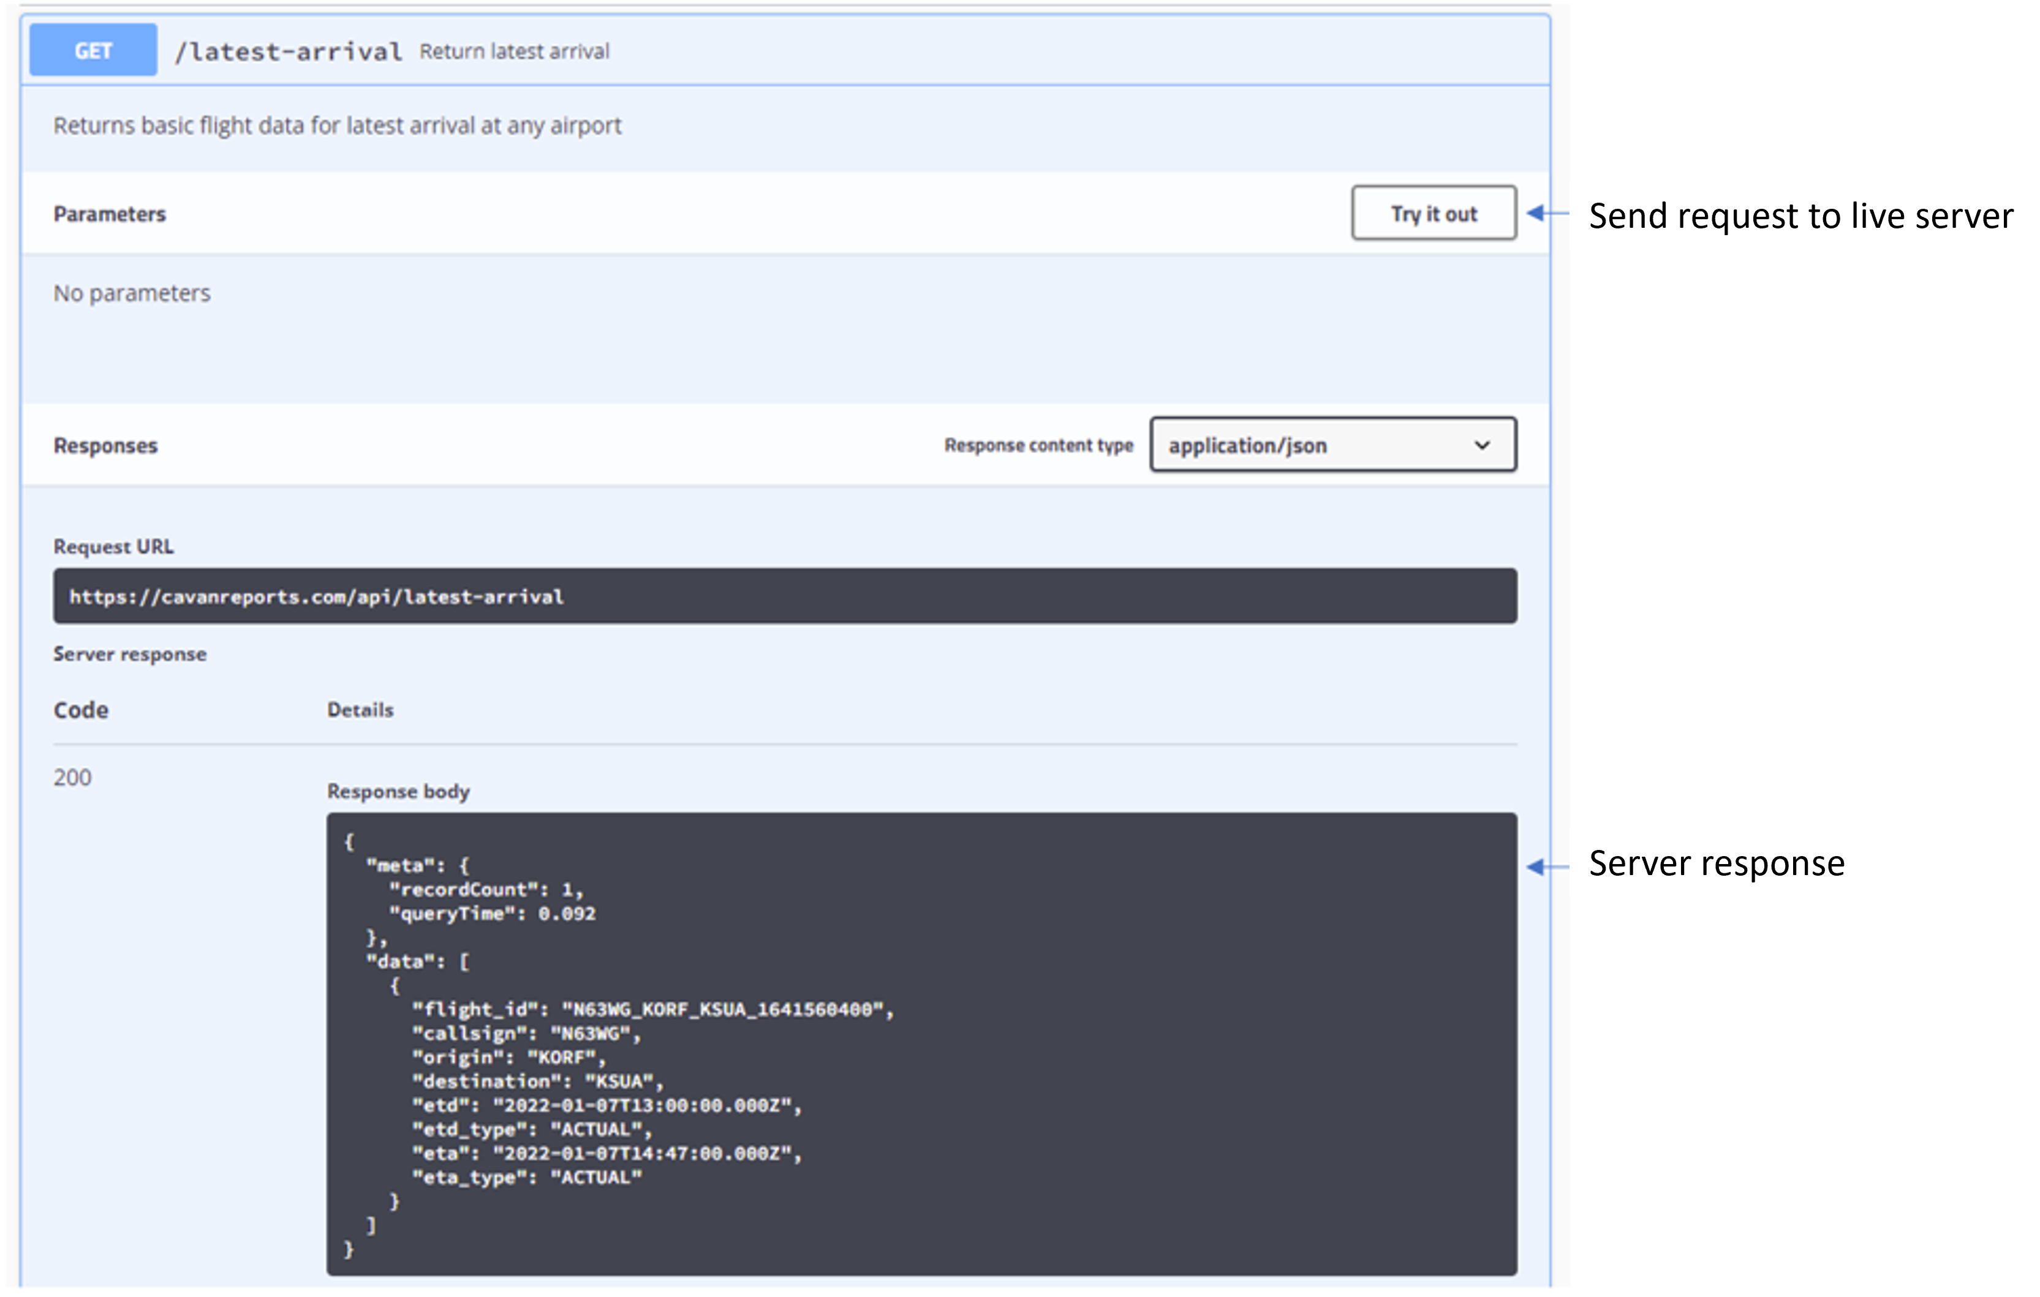Collapse the GET method badge
The image size is (2040, 1297).
pyautogui.click(x=93, y=51)
